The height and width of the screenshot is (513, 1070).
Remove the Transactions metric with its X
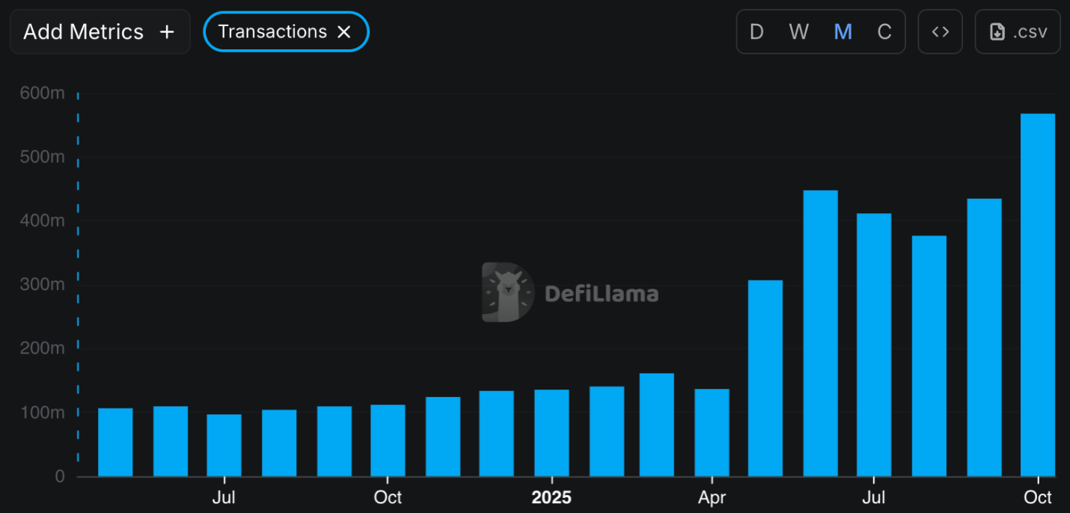click(344, 31)
